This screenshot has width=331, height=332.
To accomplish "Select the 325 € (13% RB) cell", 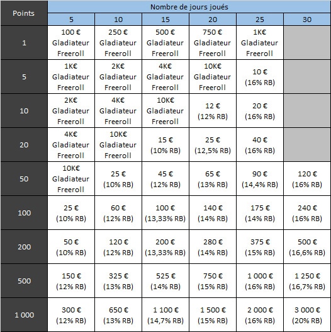I will tap(118, 281).
